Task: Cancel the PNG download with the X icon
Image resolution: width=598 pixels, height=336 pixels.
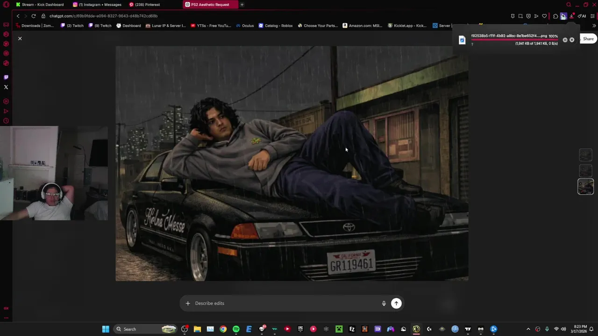Action: [572, 40]
